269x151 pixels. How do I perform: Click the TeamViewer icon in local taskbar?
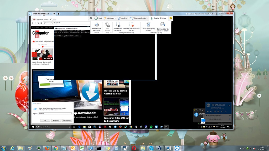[x=177, y=148]
